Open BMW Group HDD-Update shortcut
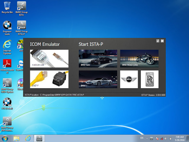 click(7, 85)
